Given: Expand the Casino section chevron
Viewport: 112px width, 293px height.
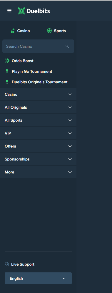Looking at the screenshot, I should coord(70,94).
